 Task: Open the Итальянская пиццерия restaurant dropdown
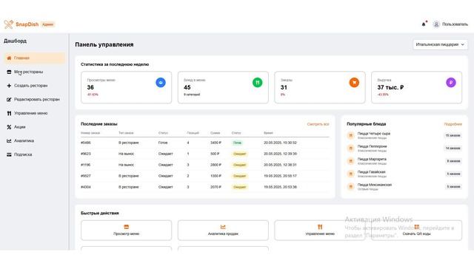[x=440, y=44]
